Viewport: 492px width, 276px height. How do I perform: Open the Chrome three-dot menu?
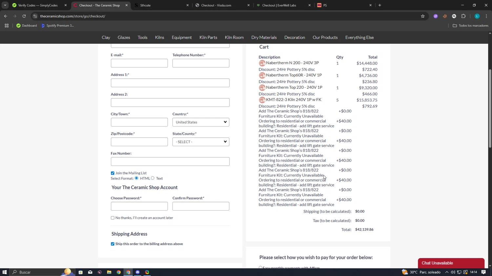click(486, 16)
